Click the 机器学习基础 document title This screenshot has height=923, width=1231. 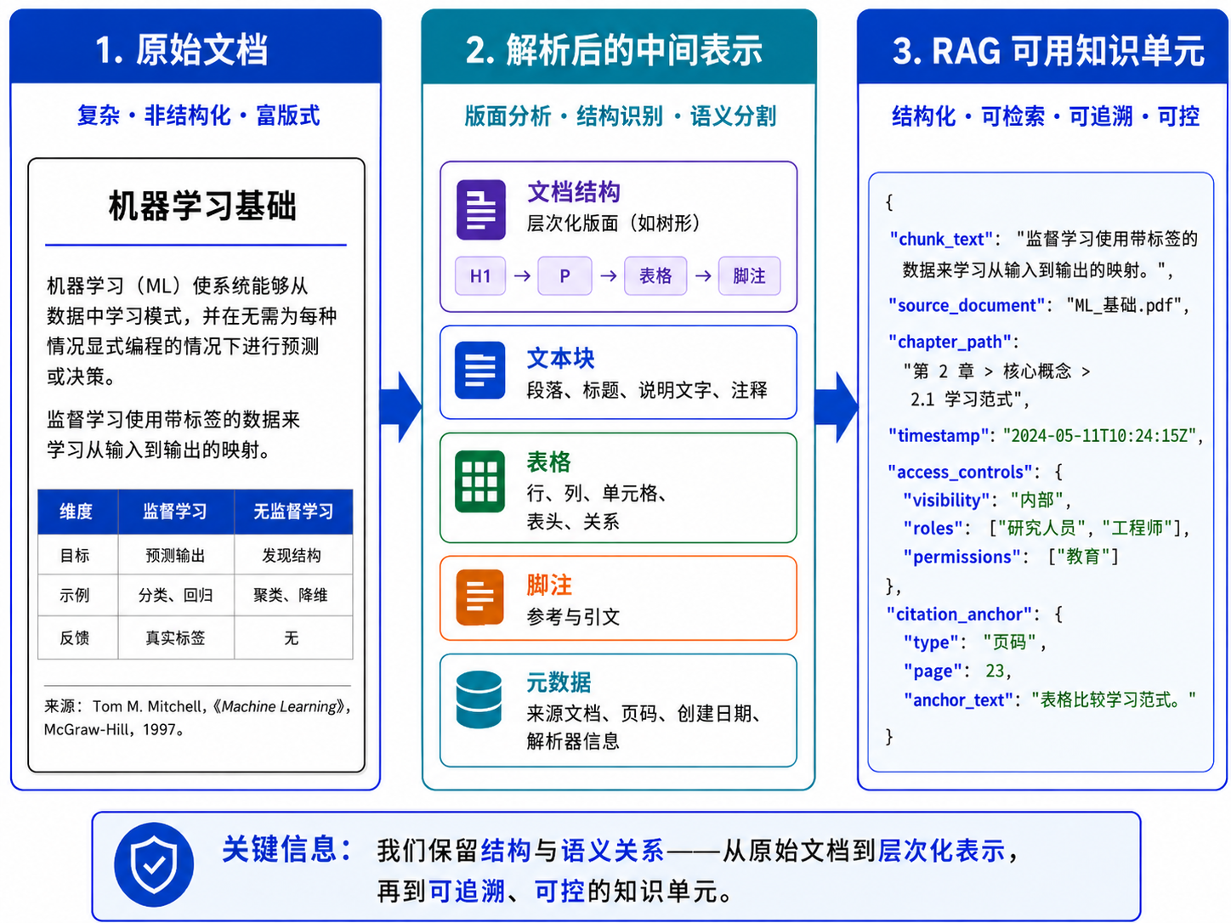203,206
